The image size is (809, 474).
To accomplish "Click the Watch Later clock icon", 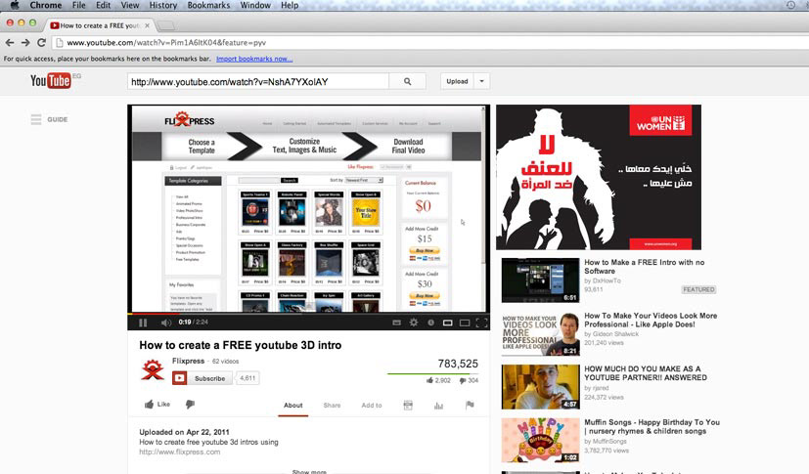I will click(x=430, y=323).
